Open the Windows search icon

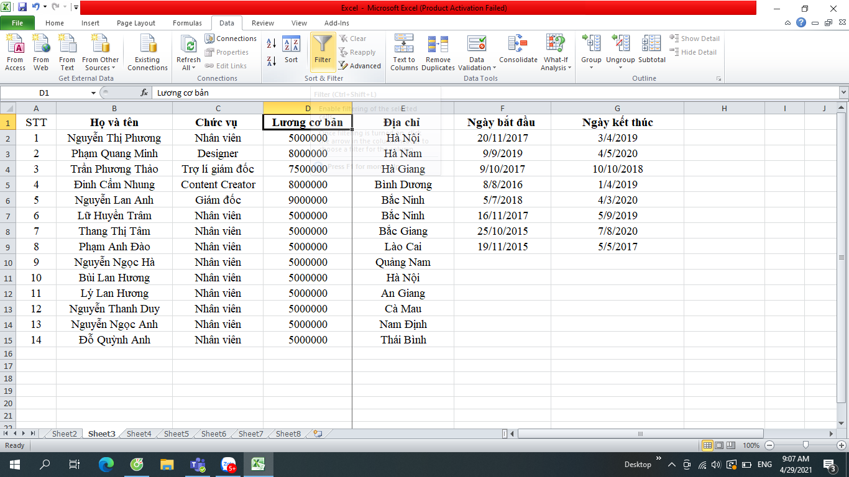[x=45, y=464]
